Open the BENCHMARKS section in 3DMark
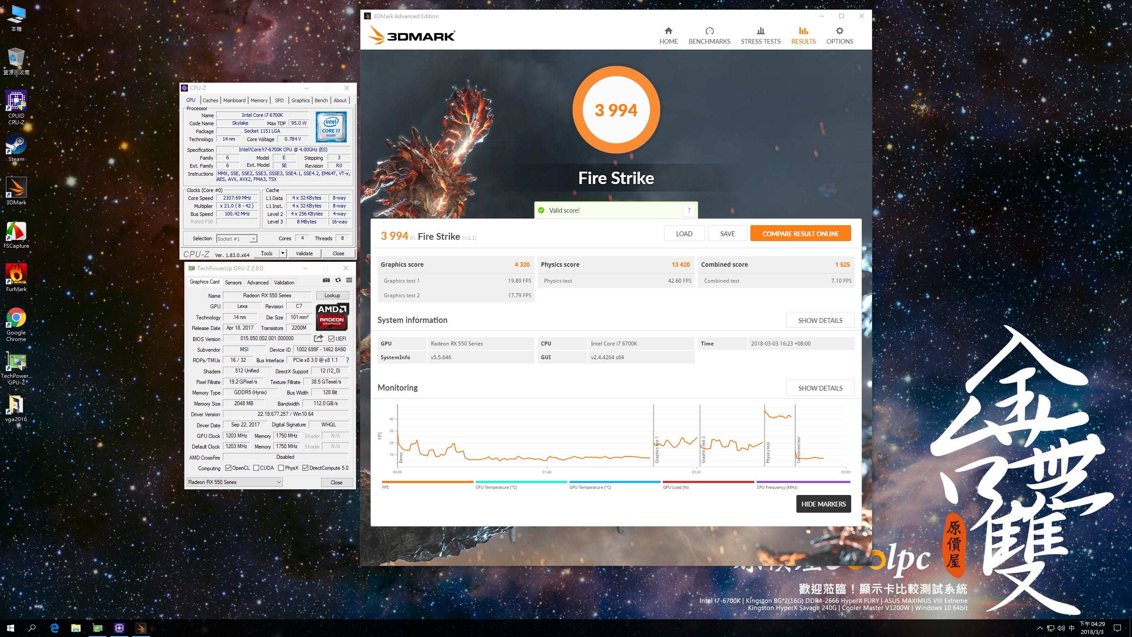The image size is (1132, 637). pos(709,36)
